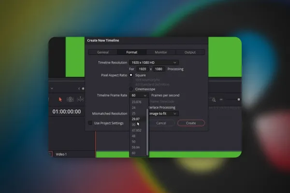Select the 4:3 Standard Definition radio option
This screenshot has height=193, width=290.
point(131,84)
